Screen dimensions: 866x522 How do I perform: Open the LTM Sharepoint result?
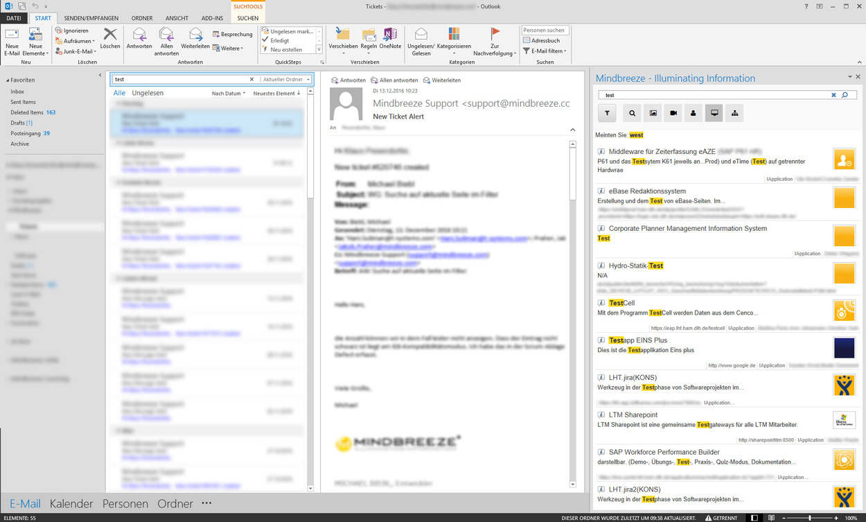[x=633, y=415]
